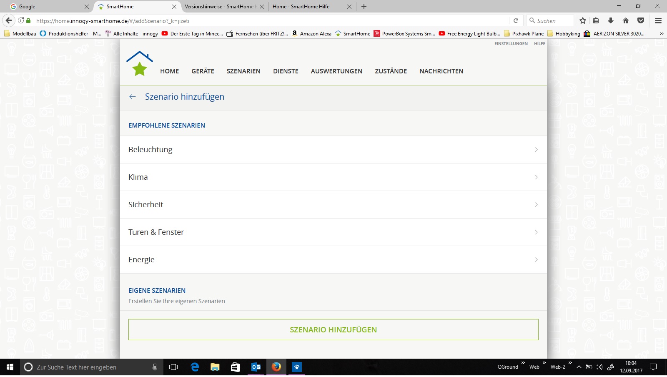This screenshot has height=377, width=667.
Task: Open the EINSTELLUNGEN link
Action: [x=511, y=44]
